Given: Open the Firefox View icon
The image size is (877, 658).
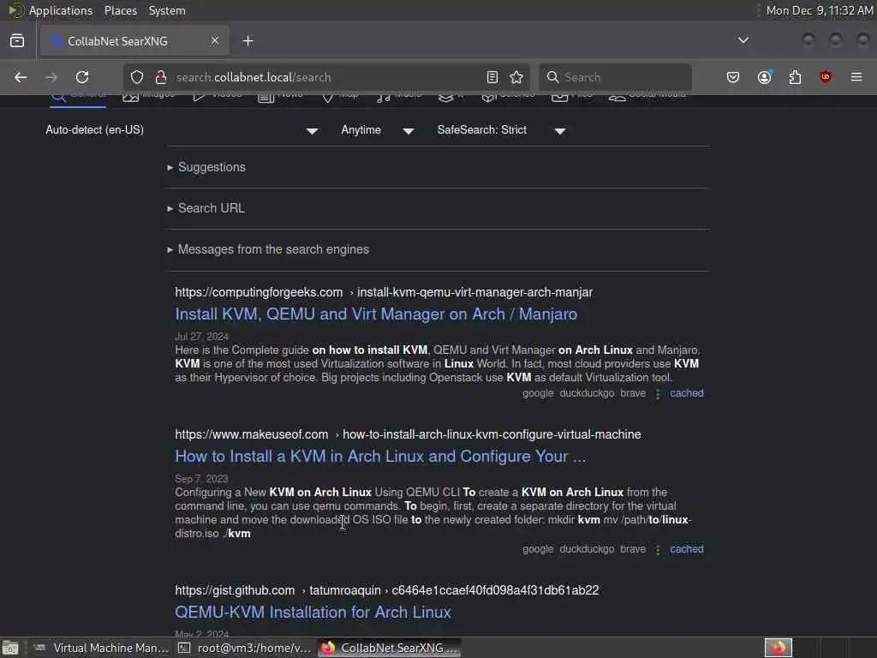Looking at the screenshot, I should (17, 41).
